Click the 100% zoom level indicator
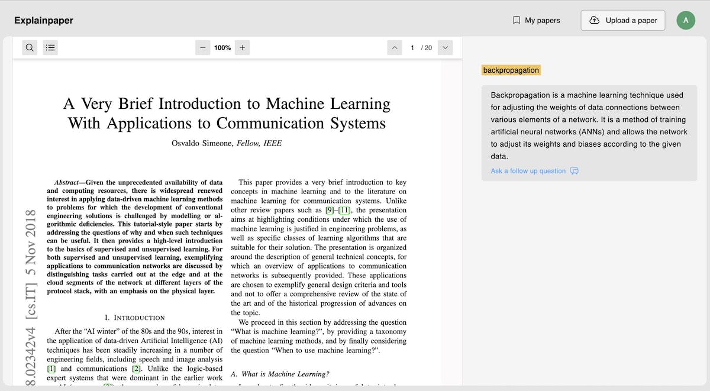 coord(222,47)
